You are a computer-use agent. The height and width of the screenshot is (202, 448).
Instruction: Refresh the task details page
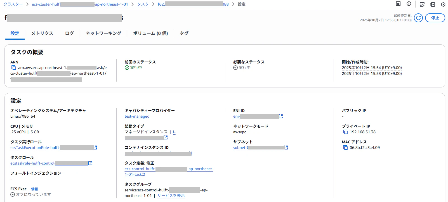[418, 18]
